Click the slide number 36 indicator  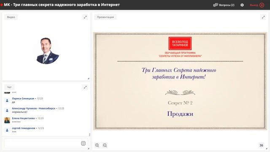(x=261, y=145)
